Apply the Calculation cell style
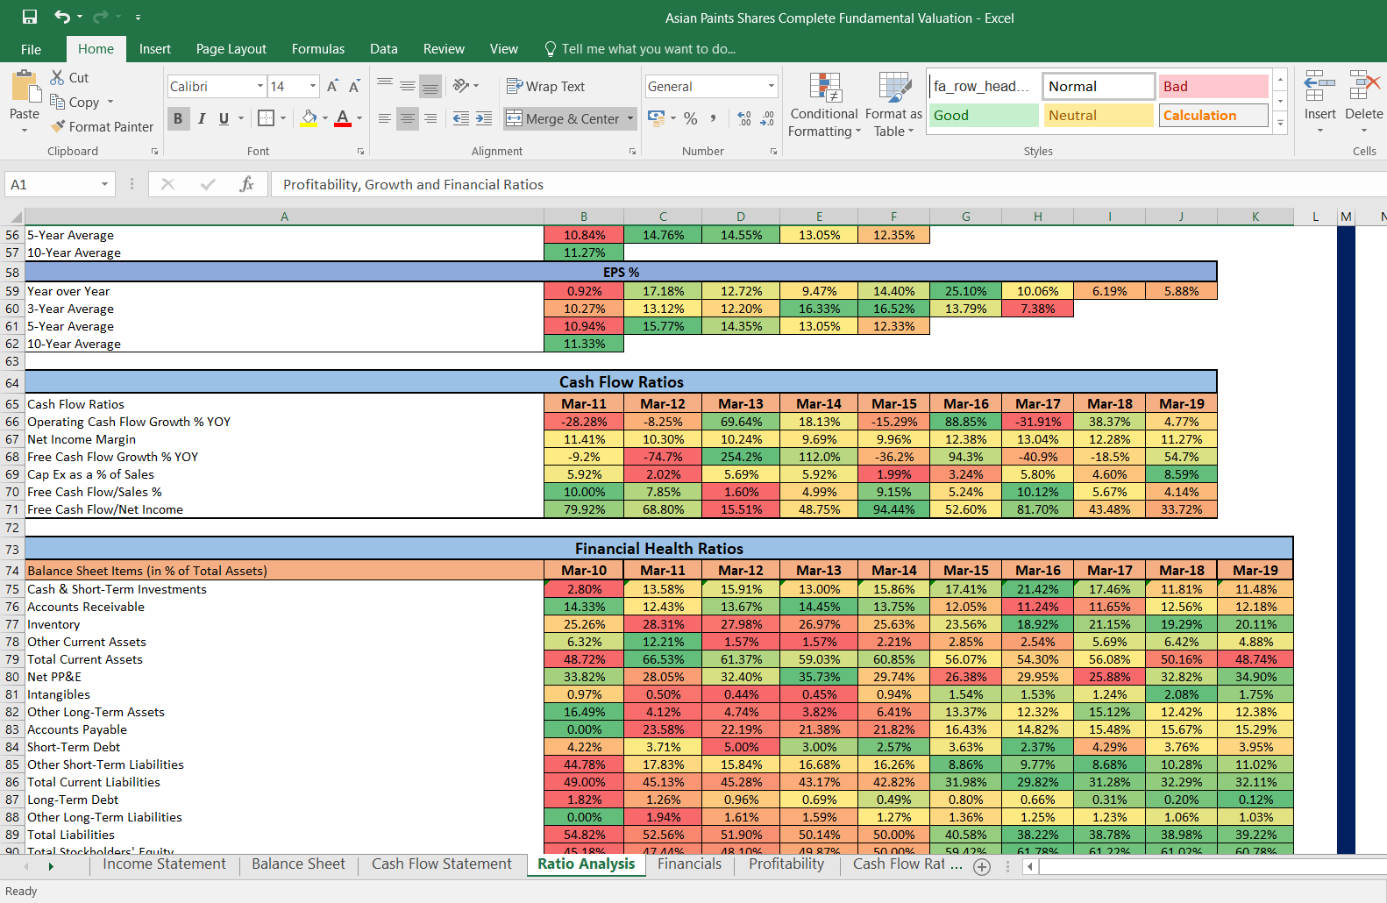 click(1213, 115)
